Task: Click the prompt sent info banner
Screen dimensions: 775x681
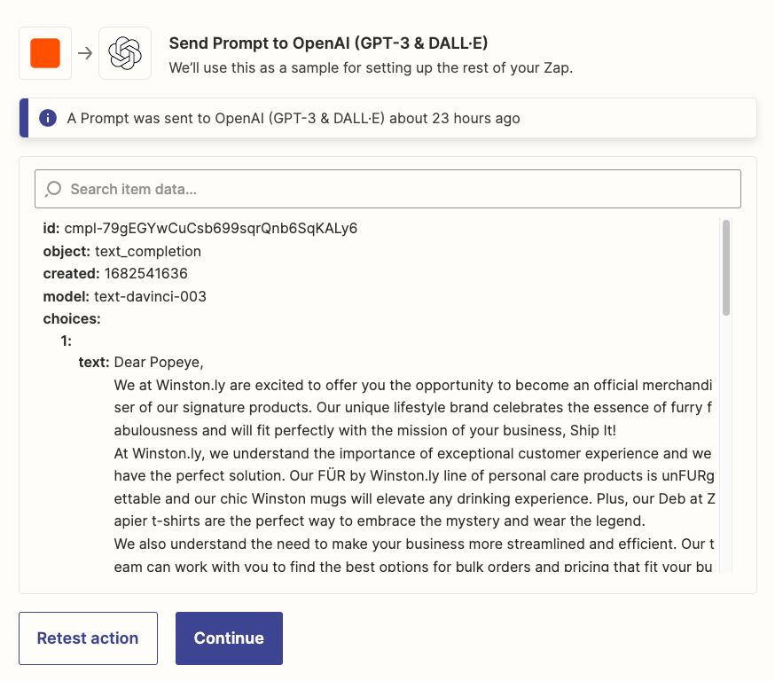Action: pyautogui.click(x=388, y=118)
